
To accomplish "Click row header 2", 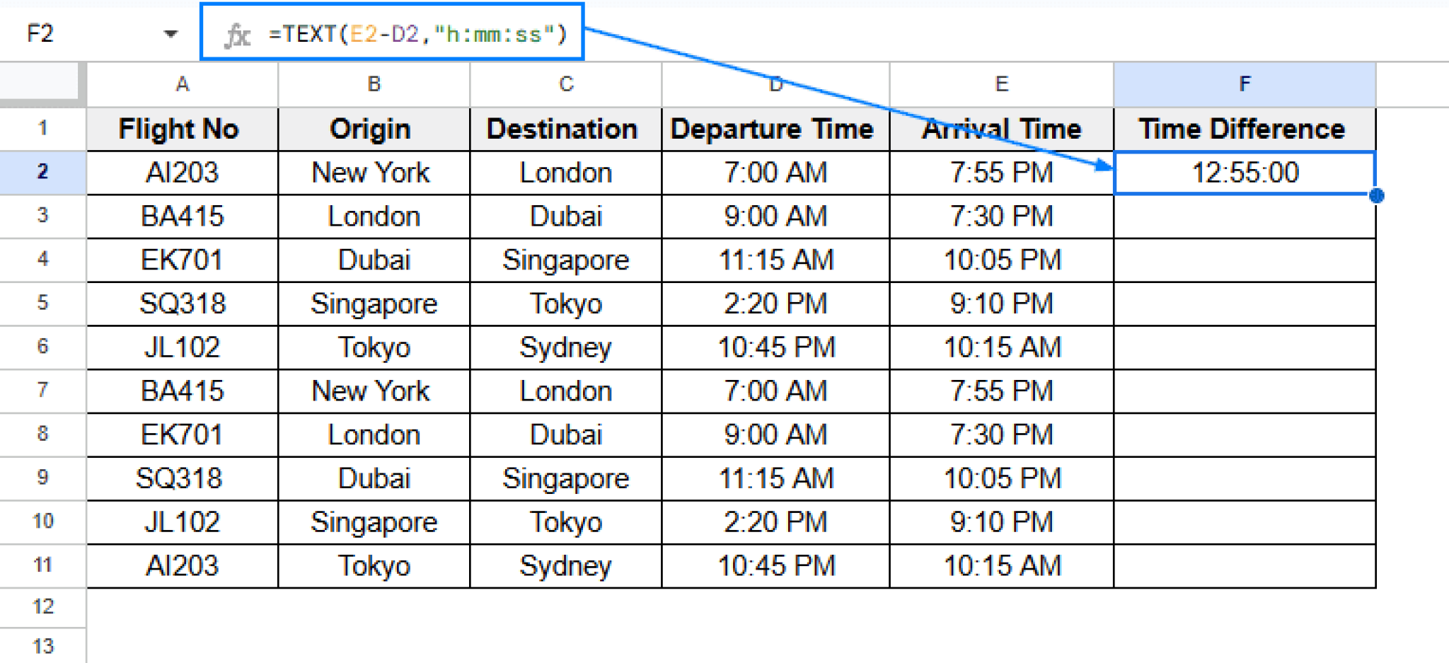I will pyautogui.click(x=42, y=172).
